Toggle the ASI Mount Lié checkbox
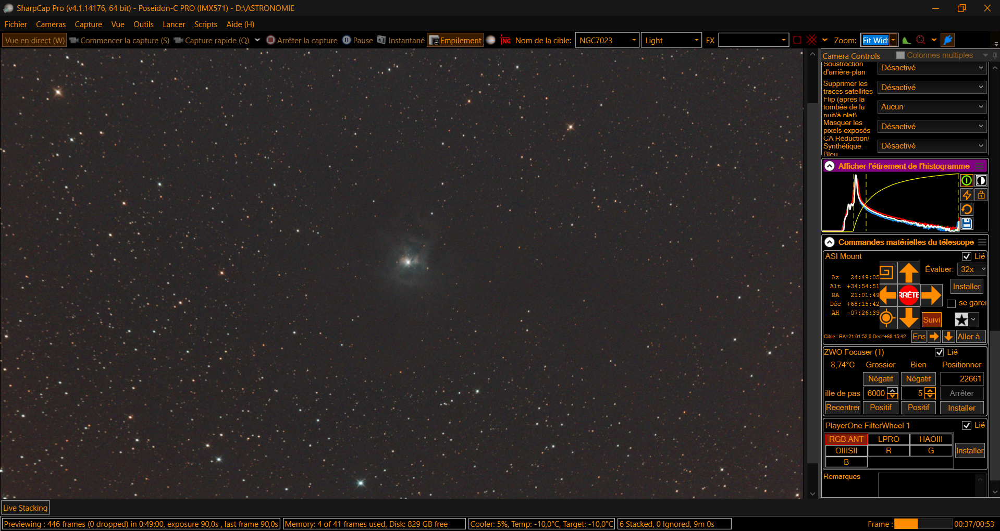Viewport: 1000px width, 531px height. (967, 256)
